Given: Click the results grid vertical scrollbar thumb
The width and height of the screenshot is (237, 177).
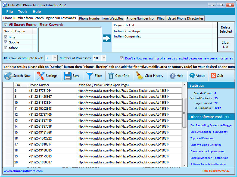Looking at the screenshot, I should point(184,113).
